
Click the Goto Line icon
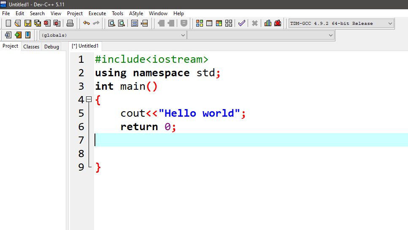pyautogui.click(x=144, y=24)
